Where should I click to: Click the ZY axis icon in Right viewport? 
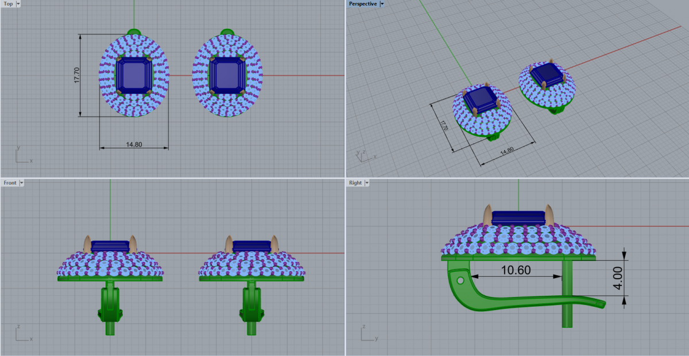click(369, 332)
